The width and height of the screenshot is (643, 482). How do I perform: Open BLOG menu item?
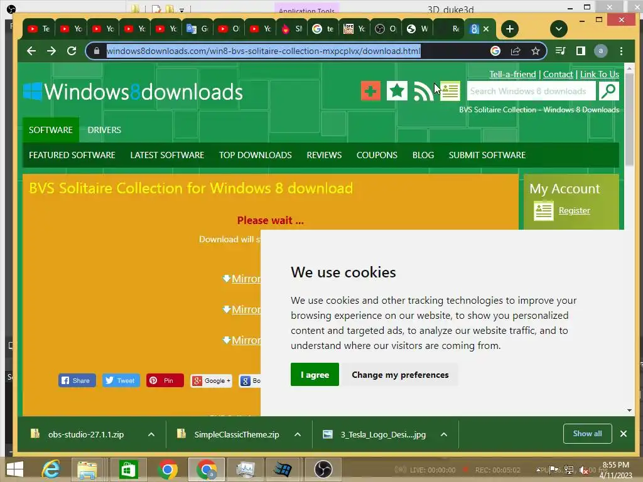(423, 155)
